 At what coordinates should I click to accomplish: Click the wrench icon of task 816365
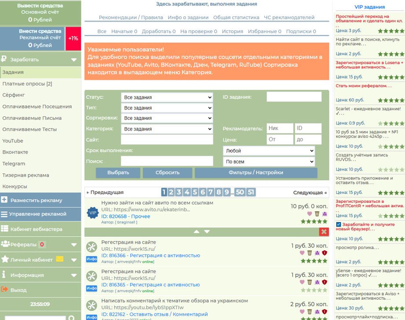[x=92, y=276]
